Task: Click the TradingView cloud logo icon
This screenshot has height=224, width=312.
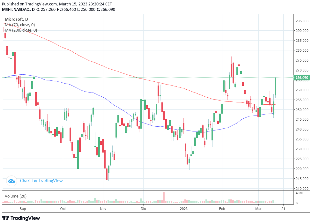Action: [11, 181]
